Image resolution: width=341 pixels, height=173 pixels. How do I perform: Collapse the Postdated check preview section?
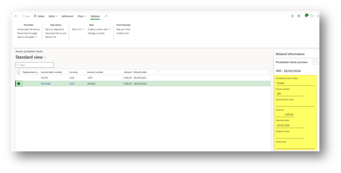pyautogui.click(x=315, y=62)
